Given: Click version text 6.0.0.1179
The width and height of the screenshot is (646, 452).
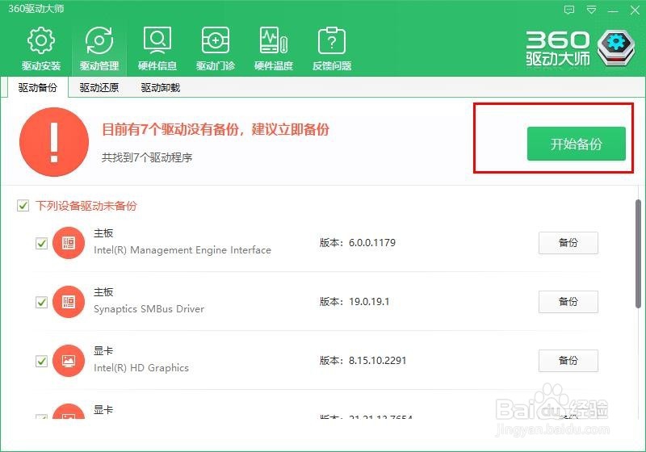Looking at the screenshot, I should [372, 243].
